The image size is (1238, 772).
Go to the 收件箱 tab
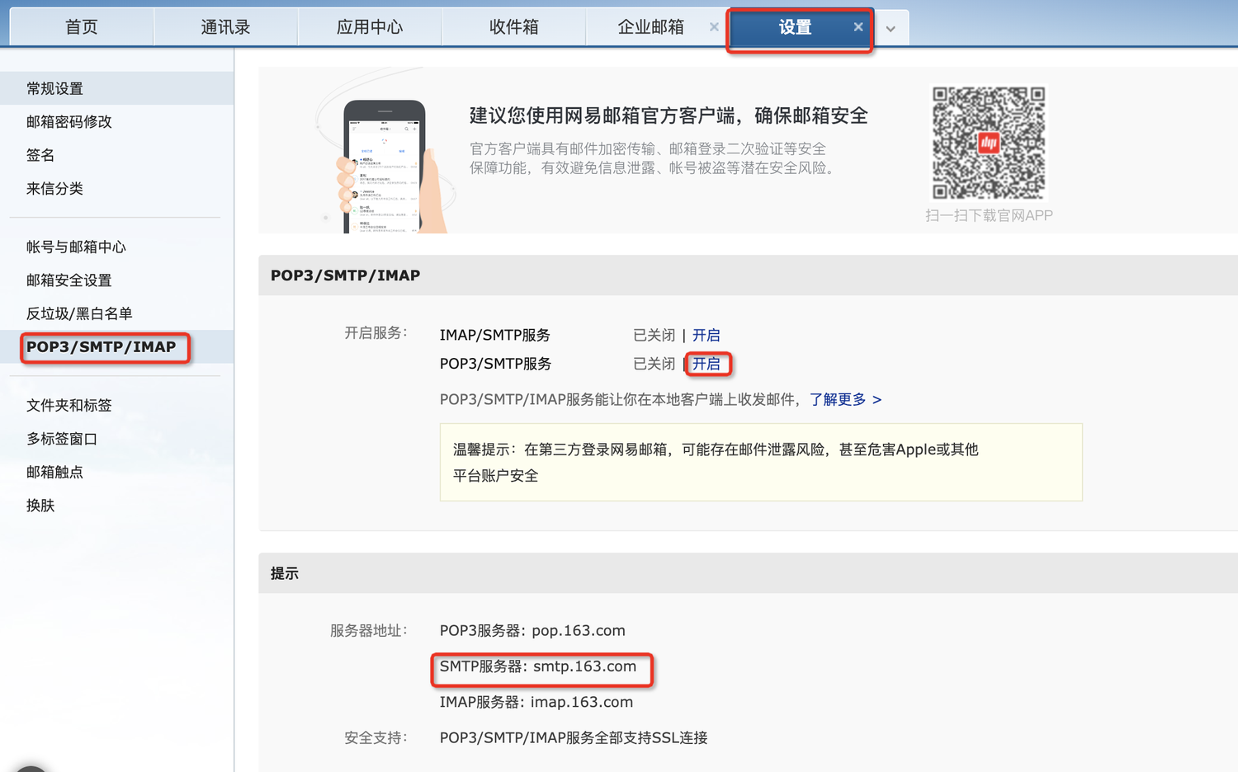[513, 27]
